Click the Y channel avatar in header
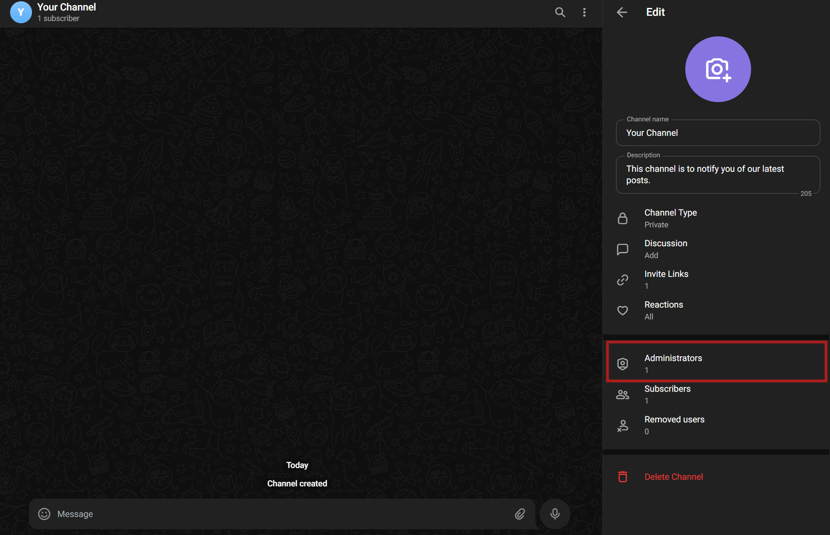The image size is (830, 535). (21, 12)
